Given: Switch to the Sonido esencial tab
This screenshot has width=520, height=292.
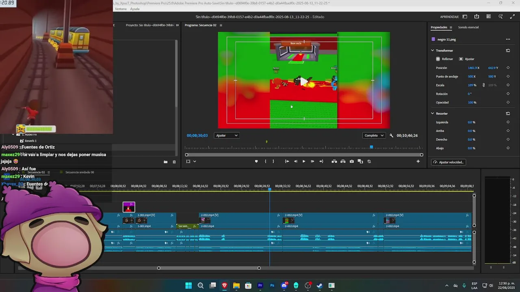Looking at the screenshot, I should coord(468,27).
